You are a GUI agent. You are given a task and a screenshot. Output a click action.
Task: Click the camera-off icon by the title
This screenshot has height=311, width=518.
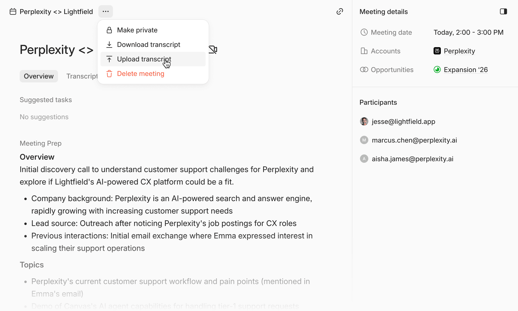coord(213,50)
